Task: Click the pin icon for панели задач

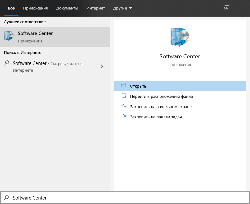Action: pyautogui.click(x=124, y=116)
